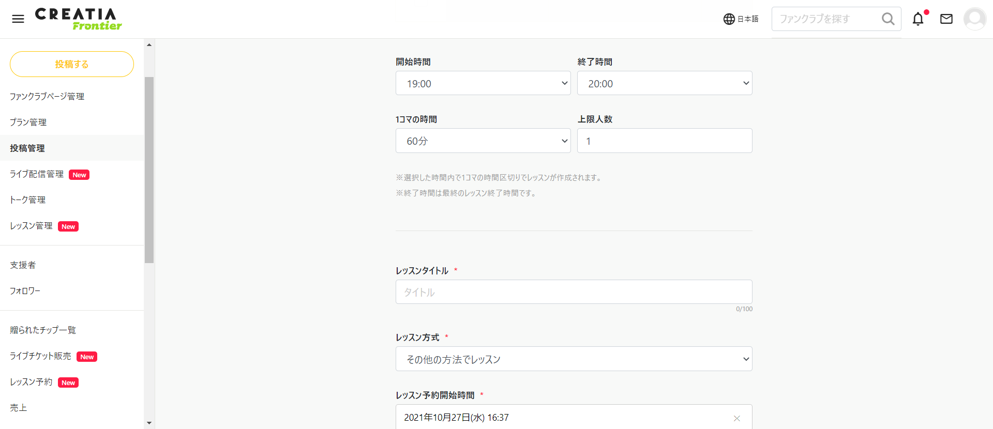Open language selector globe icon
The height and width of the screenshot is (429, 993).
click(x=729, y=19)
